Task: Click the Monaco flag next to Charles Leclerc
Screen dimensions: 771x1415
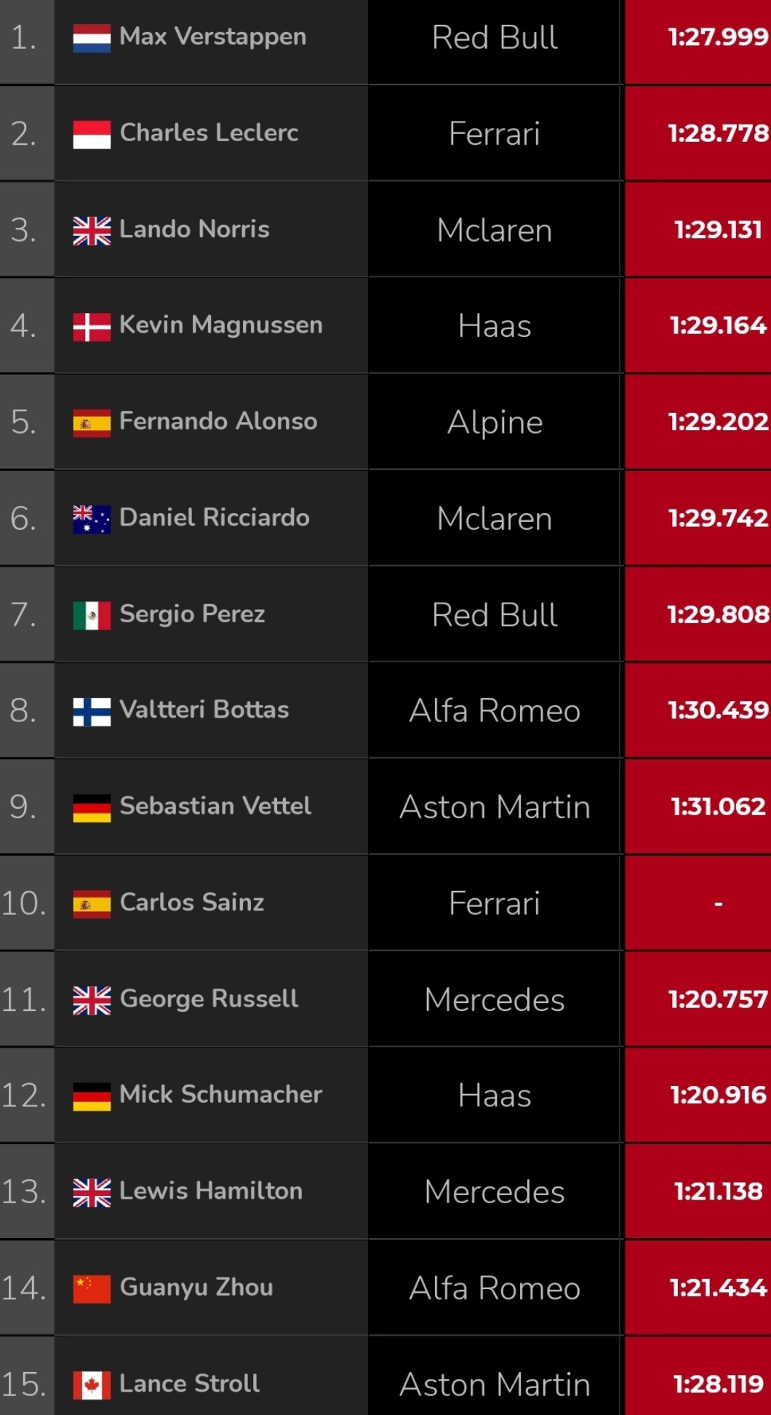Action: pyautogui.click(x=92, y=134)
